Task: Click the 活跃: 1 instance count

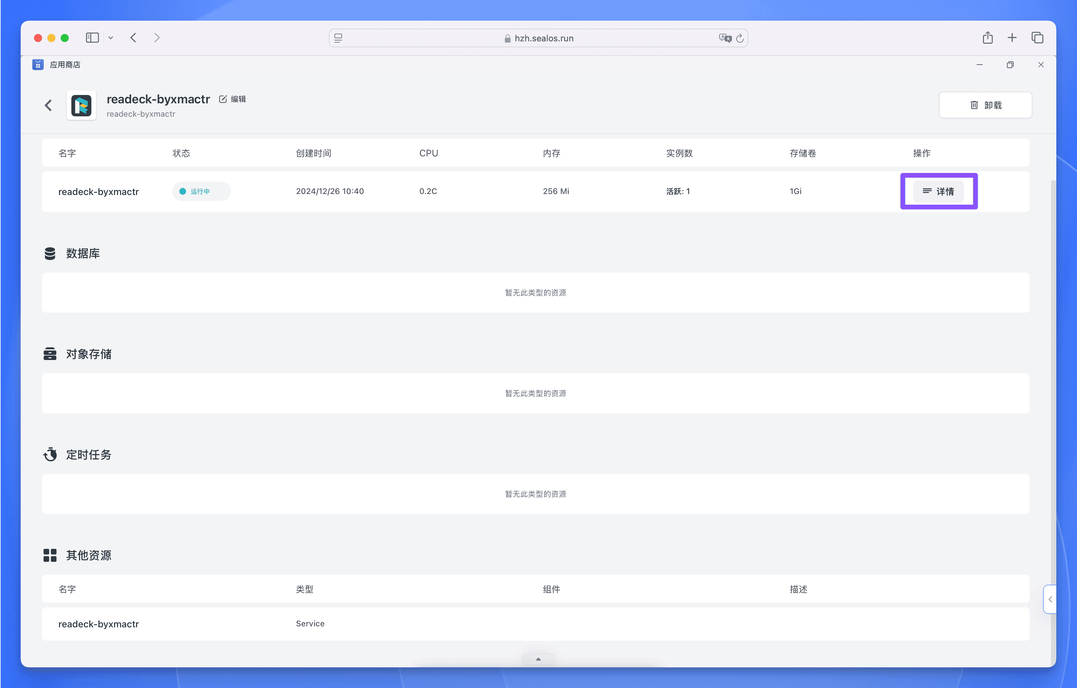Action: point(678,191)
